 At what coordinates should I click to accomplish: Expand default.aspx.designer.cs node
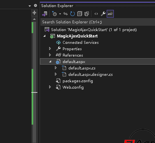[x=56, y=74]
